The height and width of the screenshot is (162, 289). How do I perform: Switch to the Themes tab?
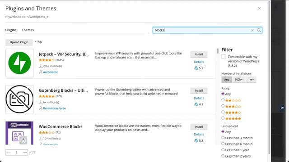click(x=28, y=30)
